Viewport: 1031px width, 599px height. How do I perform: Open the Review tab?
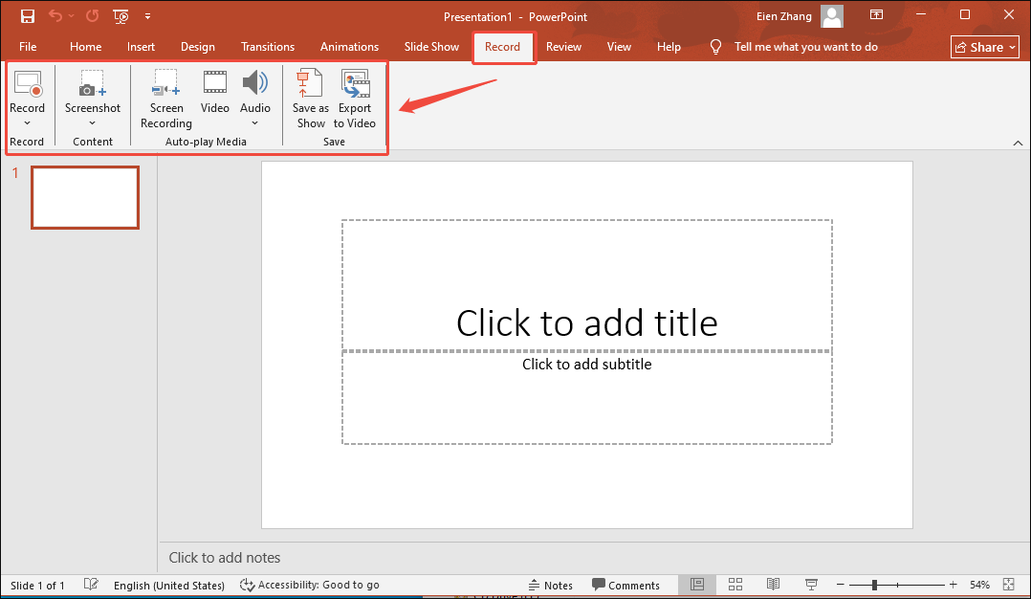563,46
